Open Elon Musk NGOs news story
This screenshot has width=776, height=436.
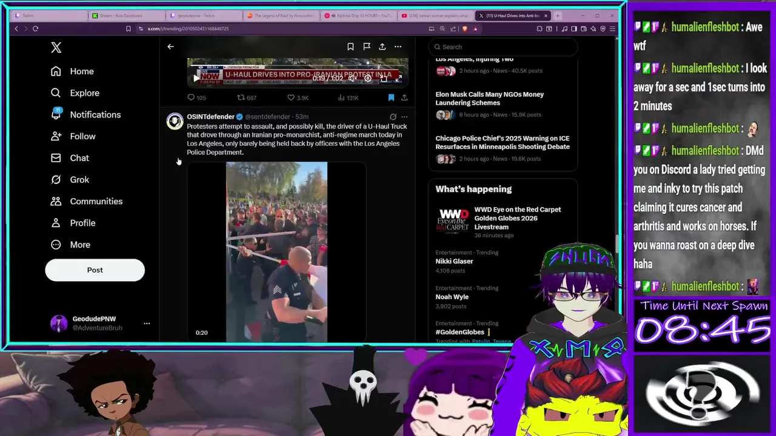pyautogui.click(x=503, y=104)
